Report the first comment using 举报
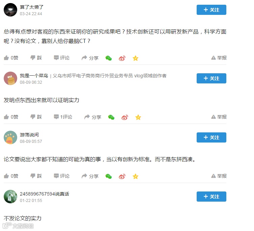 [219, 58]
